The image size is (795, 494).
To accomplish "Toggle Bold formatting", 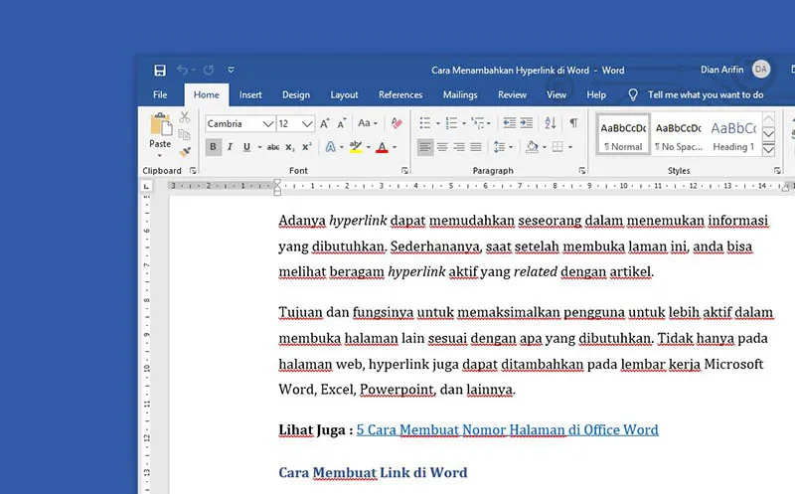I will point(213,147).
